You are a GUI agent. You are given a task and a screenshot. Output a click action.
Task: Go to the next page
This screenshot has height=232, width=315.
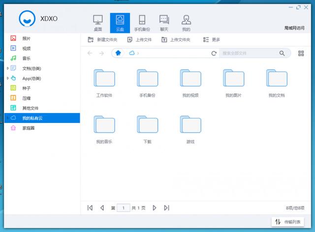coord(154,208)
